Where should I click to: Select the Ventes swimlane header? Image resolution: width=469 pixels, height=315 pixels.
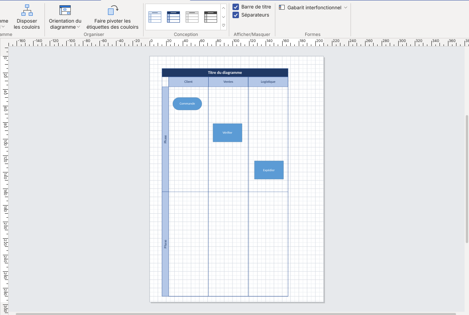pos(228,82)
